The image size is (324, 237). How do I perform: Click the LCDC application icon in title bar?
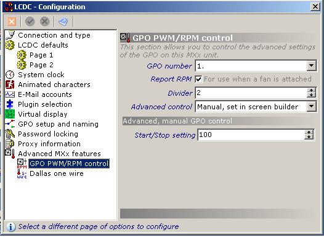pyautogui.click(x=9, y=7)
